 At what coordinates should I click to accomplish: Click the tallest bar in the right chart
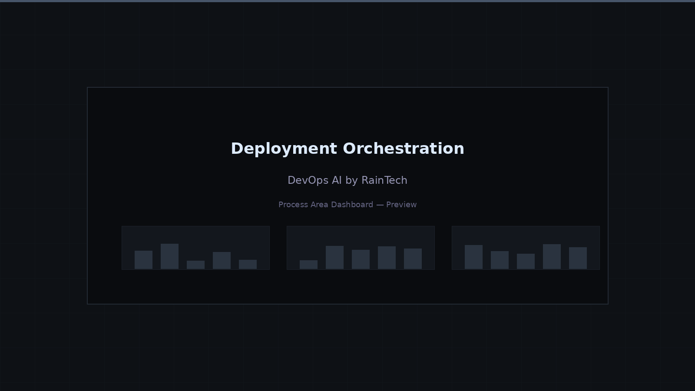pyautogui.click(x=552, y=256)
